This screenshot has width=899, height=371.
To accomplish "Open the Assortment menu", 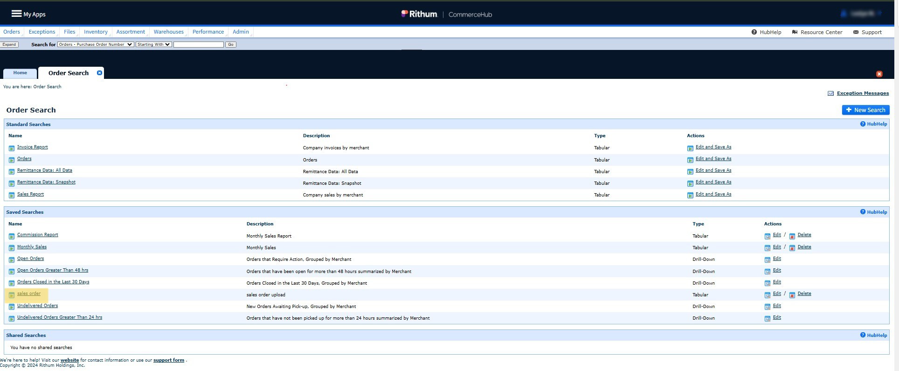I will click(x=131, y=32).
